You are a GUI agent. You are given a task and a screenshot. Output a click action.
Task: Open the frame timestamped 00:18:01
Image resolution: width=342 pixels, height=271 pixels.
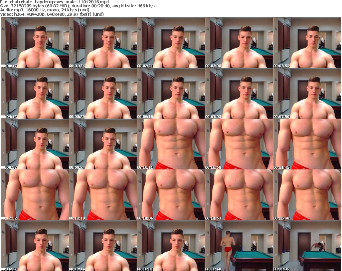pyautogui.click(x=171, y=246)
